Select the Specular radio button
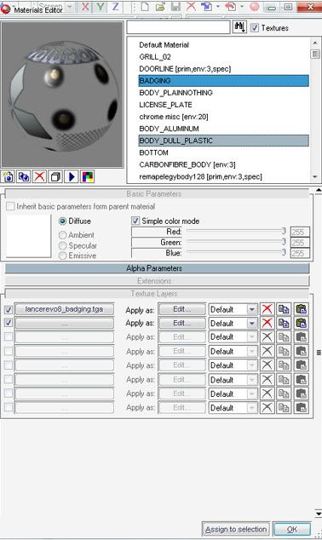 tap(62, 245)
